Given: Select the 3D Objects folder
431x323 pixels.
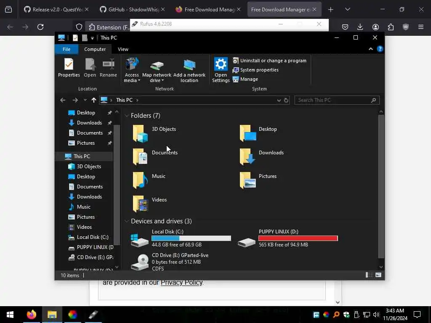Looking at the screenshot, I should tap(154, 133).
